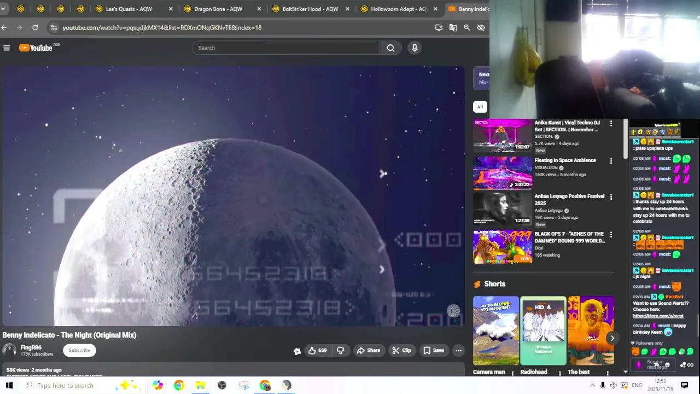
Task: Open the Snipping Tool taskbar icon
Action: (x=243, y=385)
